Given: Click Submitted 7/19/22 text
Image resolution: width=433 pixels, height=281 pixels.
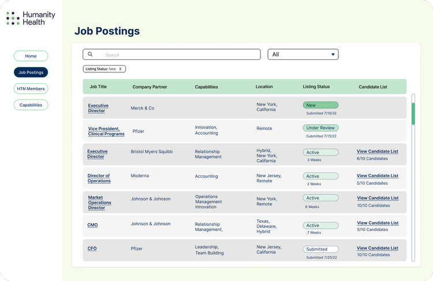Looking at the screenshot, I should 321,114.
